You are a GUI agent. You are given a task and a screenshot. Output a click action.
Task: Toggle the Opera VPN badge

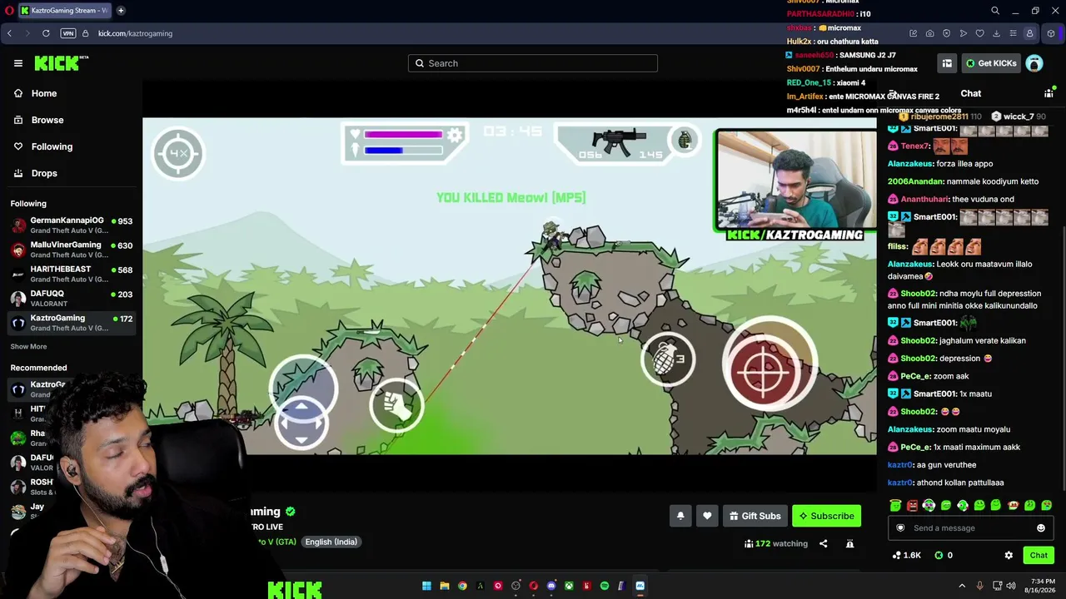pyautogui.click(x=68, y=33)
